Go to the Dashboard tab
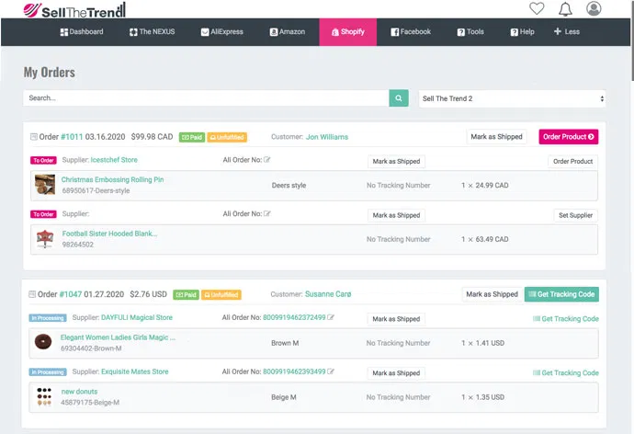 click(x=82, y=31)
